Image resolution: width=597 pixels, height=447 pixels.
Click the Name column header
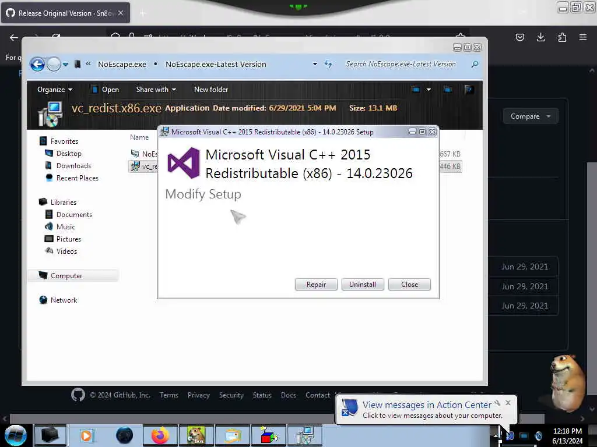(139, 137)
